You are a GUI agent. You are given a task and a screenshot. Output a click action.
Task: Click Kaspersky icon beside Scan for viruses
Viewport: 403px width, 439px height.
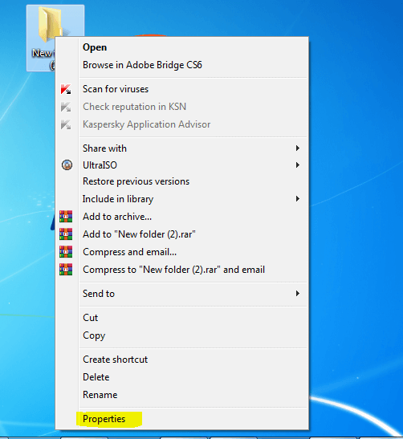pyautogui.click(x=66, y=89)
